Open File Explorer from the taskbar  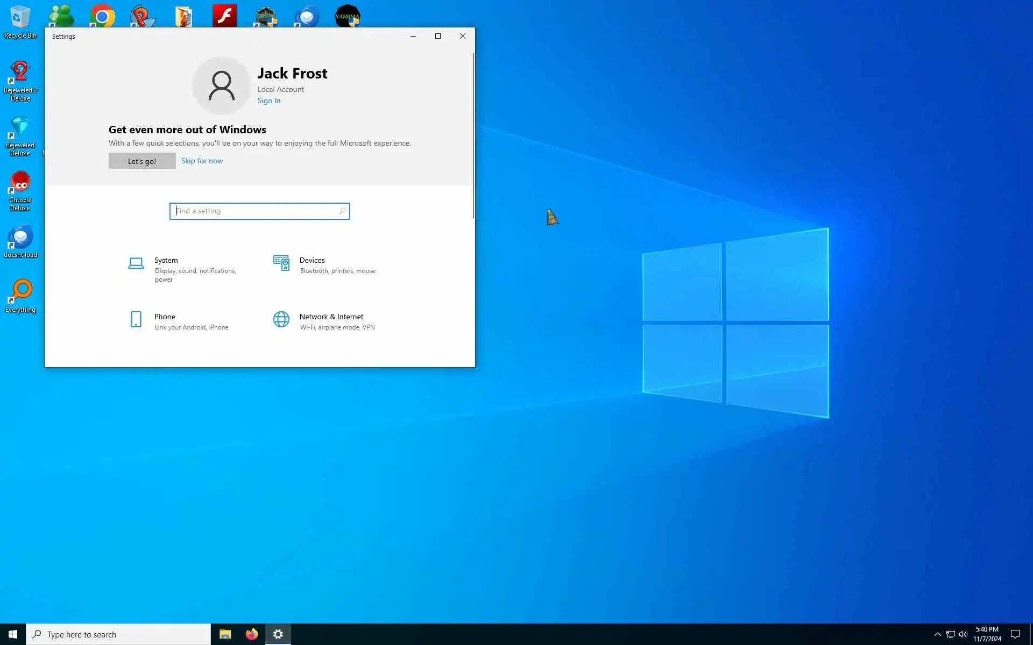[225, 634]
